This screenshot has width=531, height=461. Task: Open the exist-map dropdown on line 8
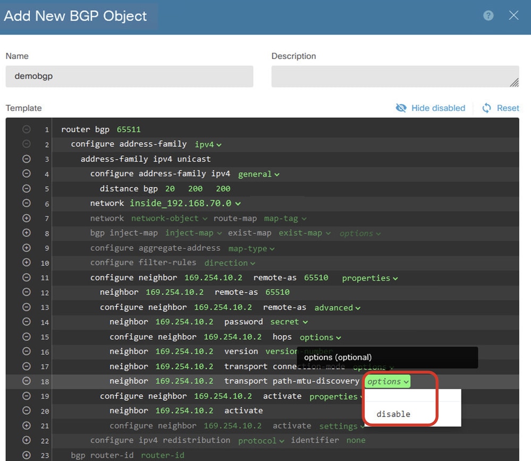coord(305,233)
